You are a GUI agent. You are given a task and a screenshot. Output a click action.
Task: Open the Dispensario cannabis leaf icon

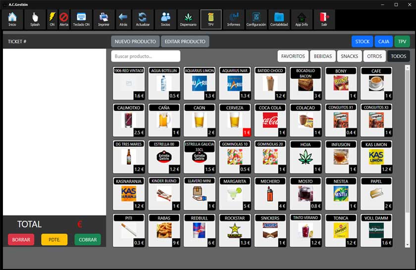pos(188,19)
